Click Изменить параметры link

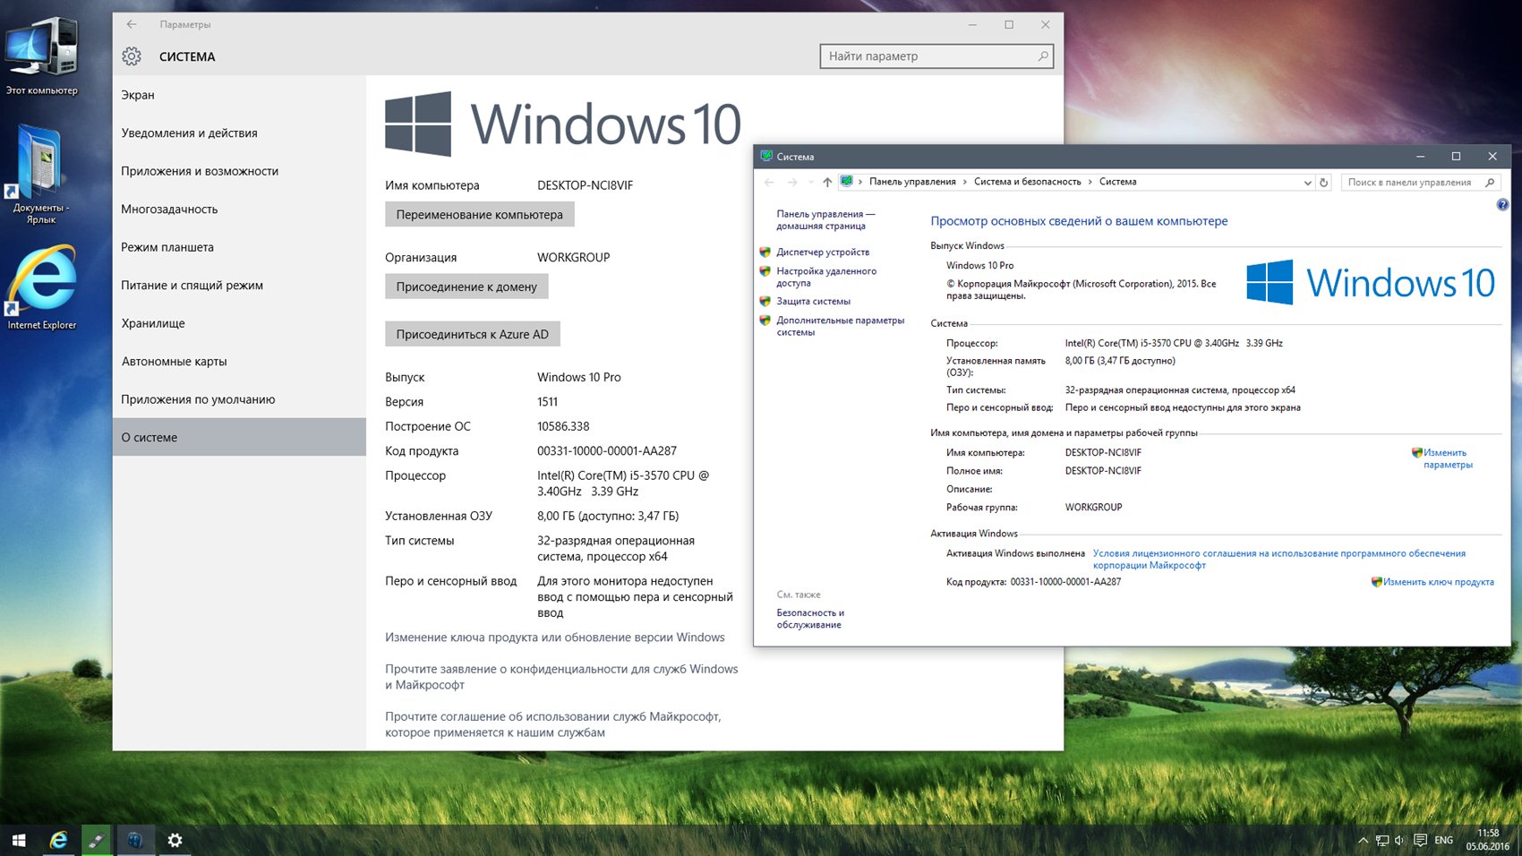tap(1447, 458)
